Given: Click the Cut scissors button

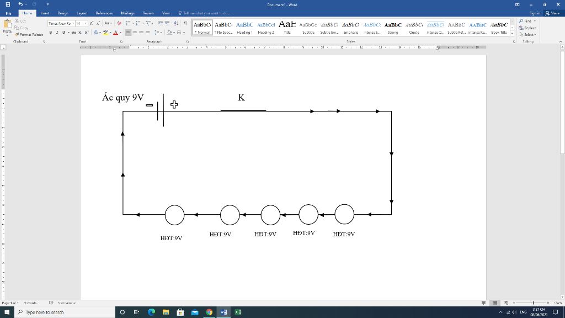Looking at the screenshot, I should click(x=20, y=22).
